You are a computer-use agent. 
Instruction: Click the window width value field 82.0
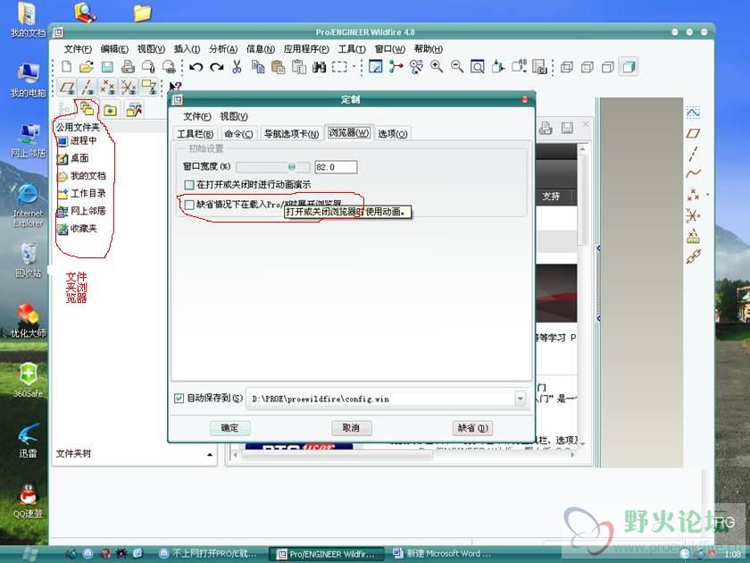336,167
